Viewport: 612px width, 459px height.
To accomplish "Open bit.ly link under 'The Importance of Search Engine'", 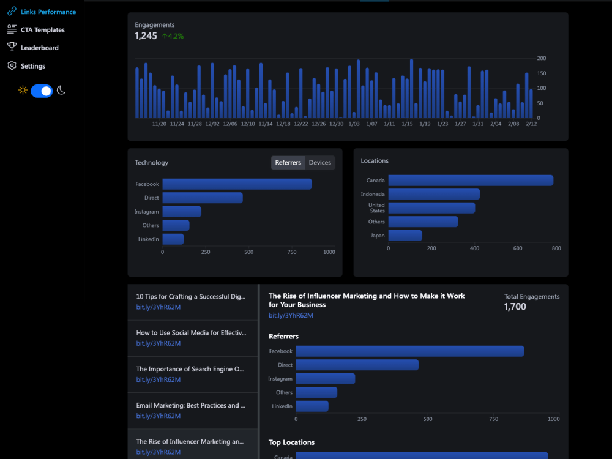I will [x=158, y=380].
